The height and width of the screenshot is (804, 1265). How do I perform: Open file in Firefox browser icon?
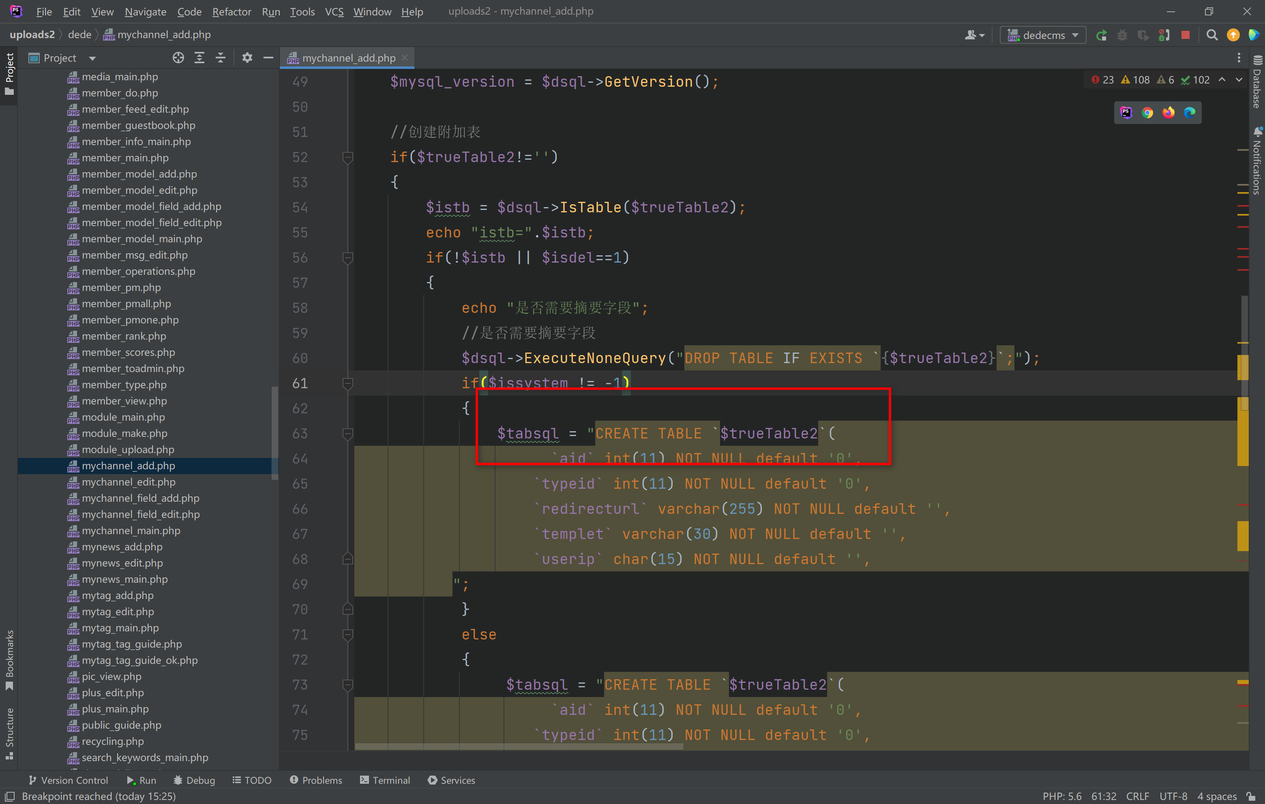tap(1169, 112)
